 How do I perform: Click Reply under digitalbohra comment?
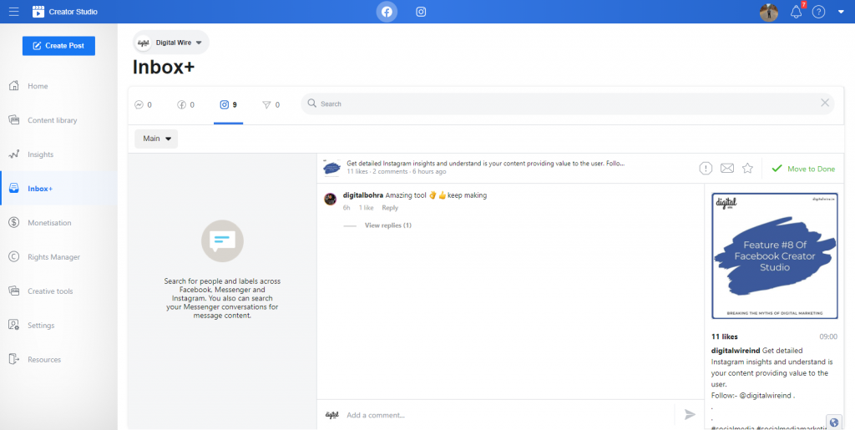click(390, 208)
